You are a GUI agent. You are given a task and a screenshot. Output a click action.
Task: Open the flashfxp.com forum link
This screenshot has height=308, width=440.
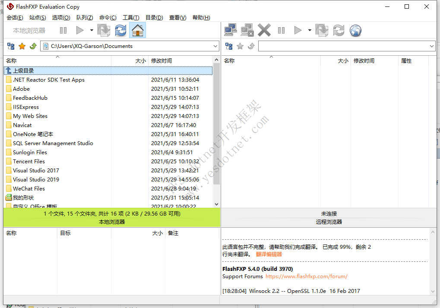307,276
